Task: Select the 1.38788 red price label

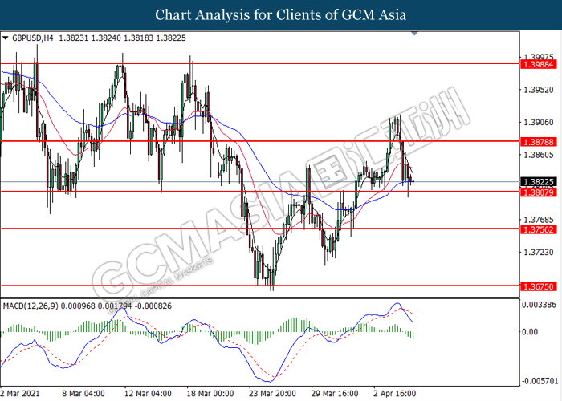Action: point(539,142)
